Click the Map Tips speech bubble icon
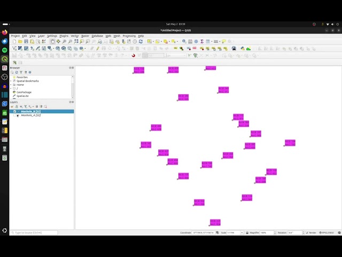The height and width of the screenshot is (257, 342). [x=224, y=41]
